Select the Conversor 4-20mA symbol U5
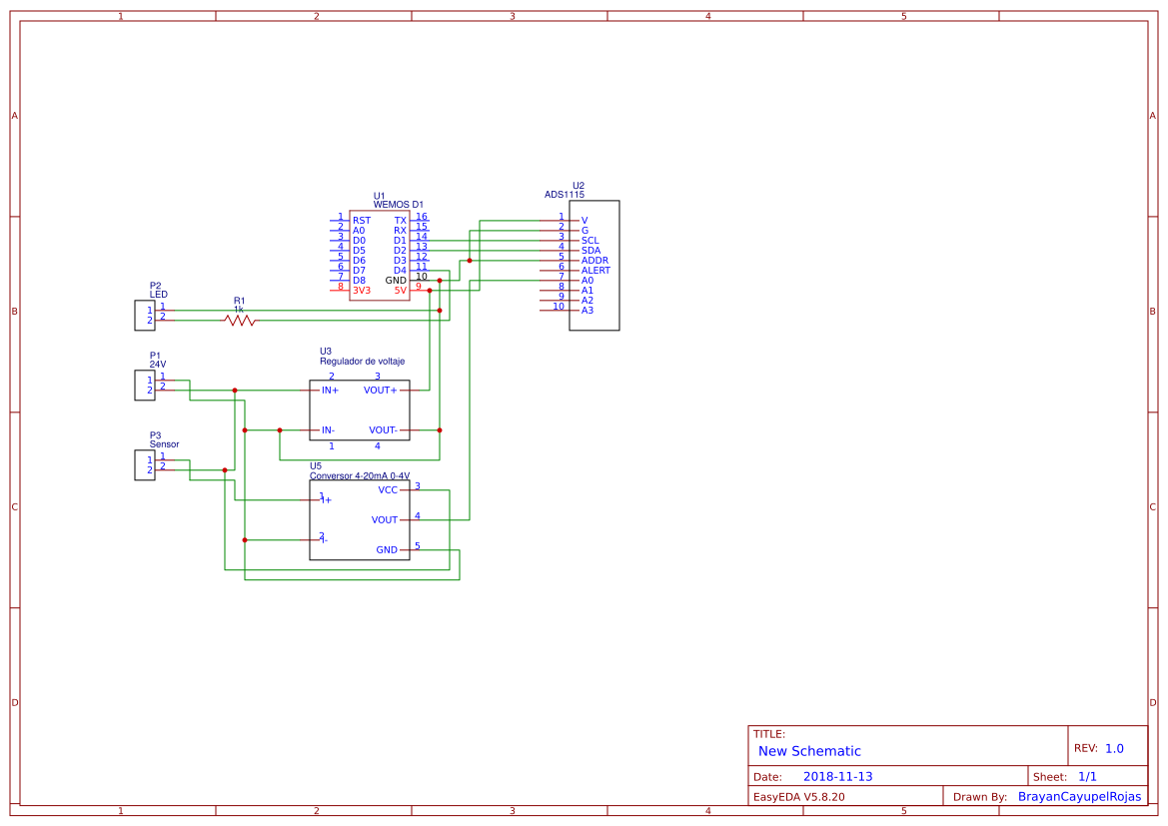Screen dimensions: 1168x826 point(360,519)
